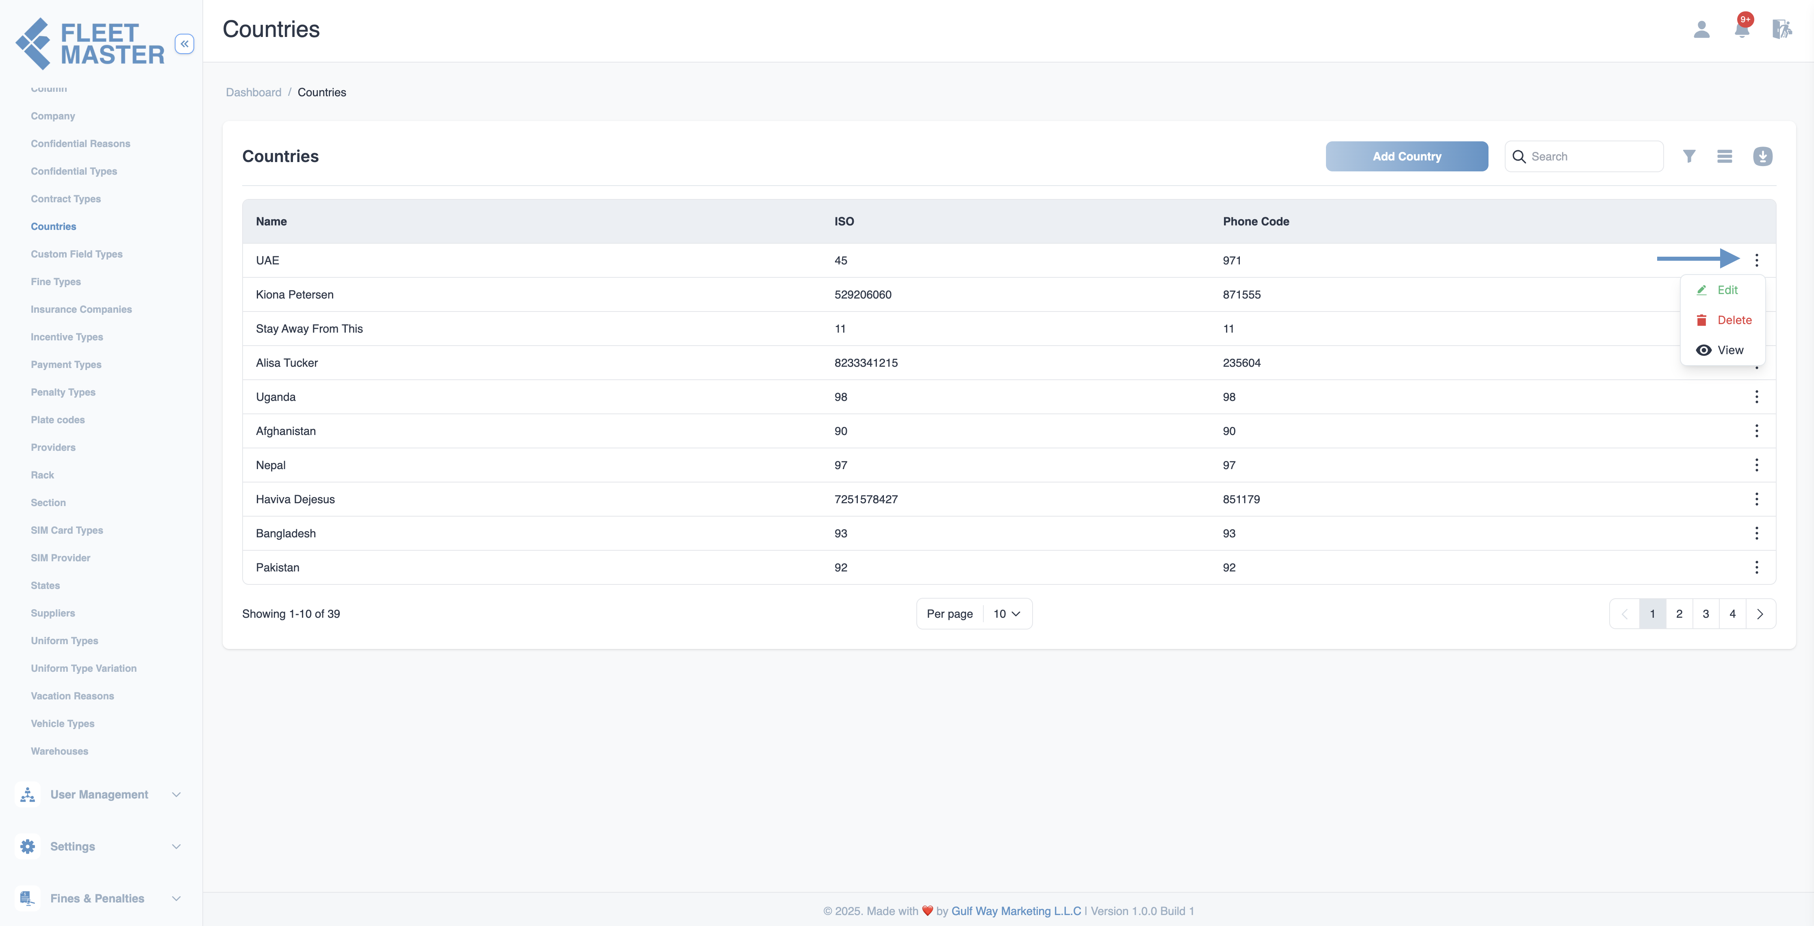Open Custom Field Types in the sidebar

[77, 254]
